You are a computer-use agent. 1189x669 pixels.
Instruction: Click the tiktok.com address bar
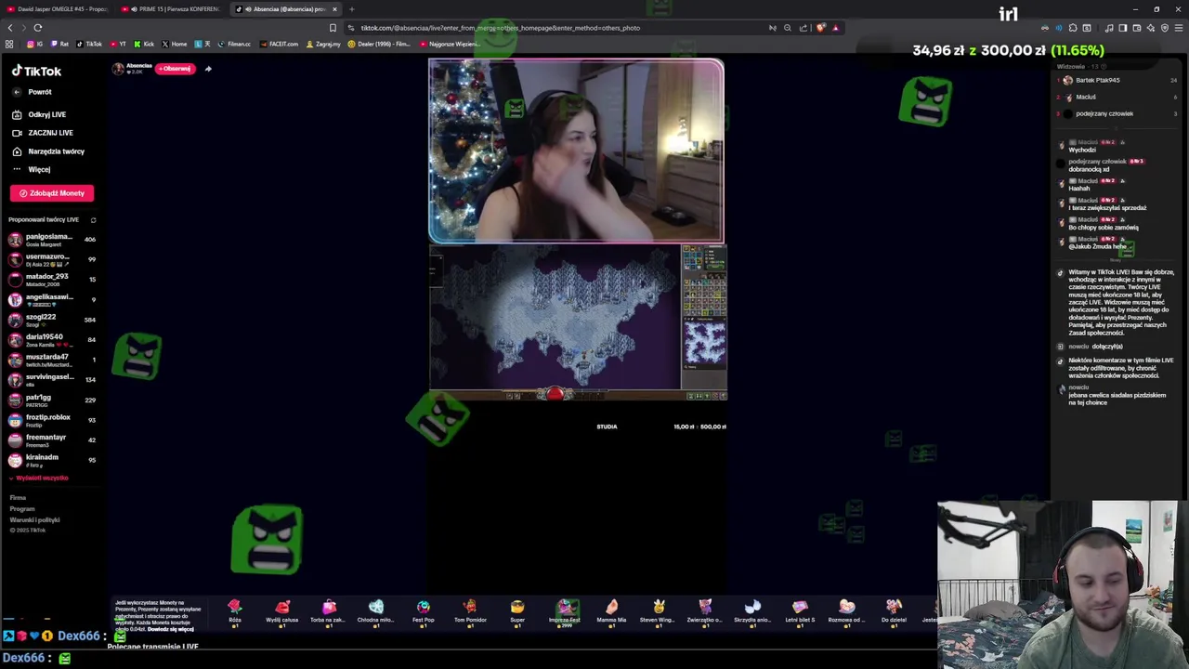tap(557, 28)
